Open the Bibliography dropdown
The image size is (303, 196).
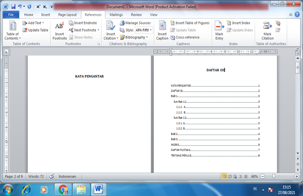tap(134, 37)
